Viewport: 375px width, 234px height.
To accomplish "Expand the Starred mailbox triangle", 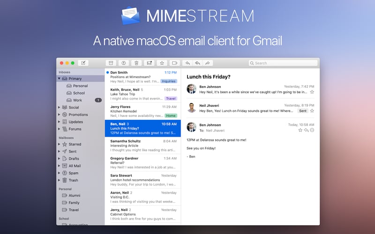I will [59, 144].
